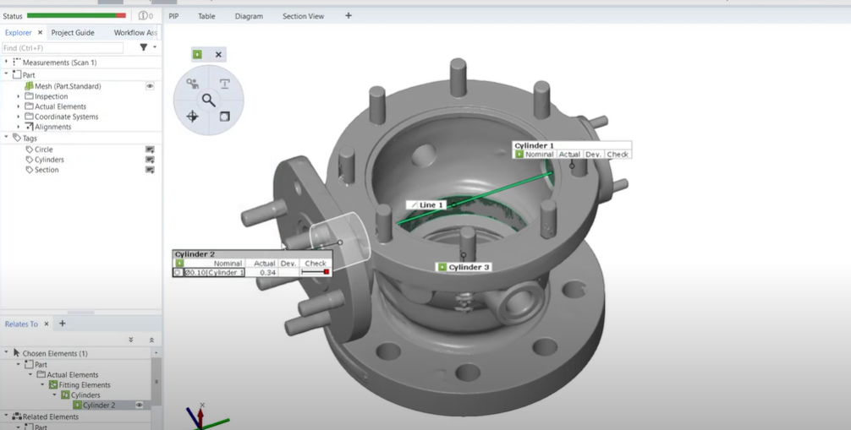Switch to the Table view tab
Viewport: 851px width, 430px height.
206,16
